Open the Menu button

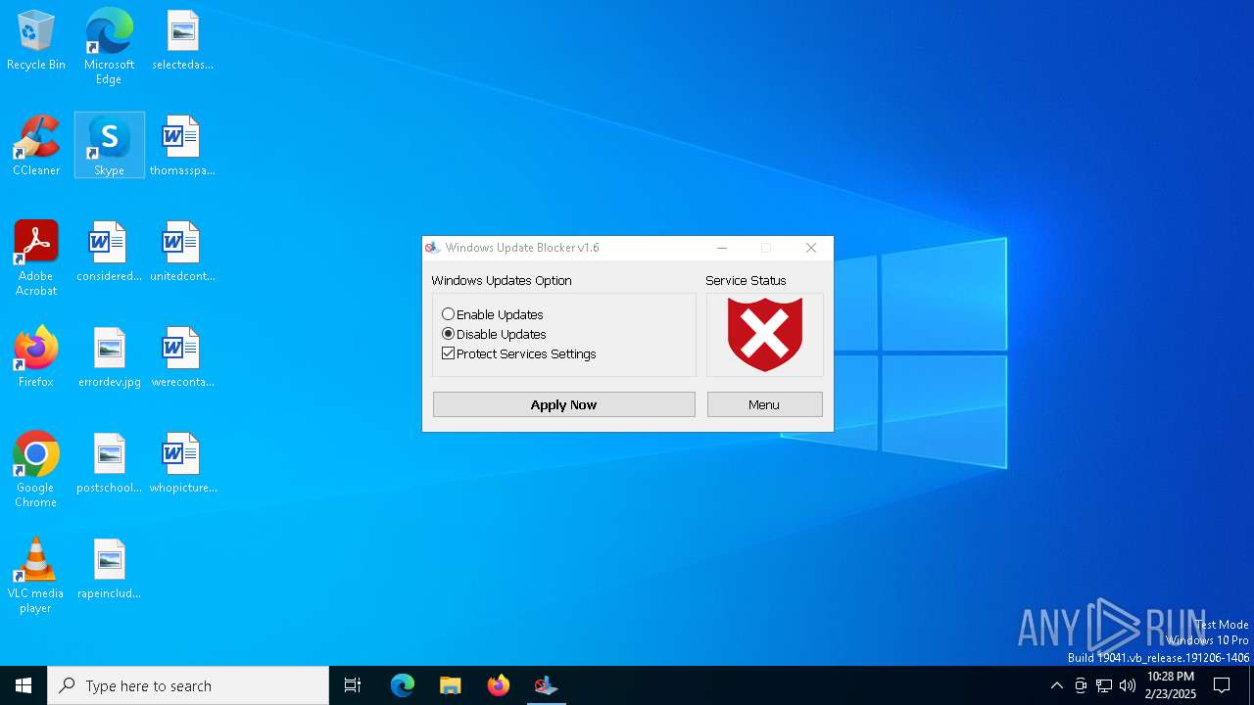point(764,404)
